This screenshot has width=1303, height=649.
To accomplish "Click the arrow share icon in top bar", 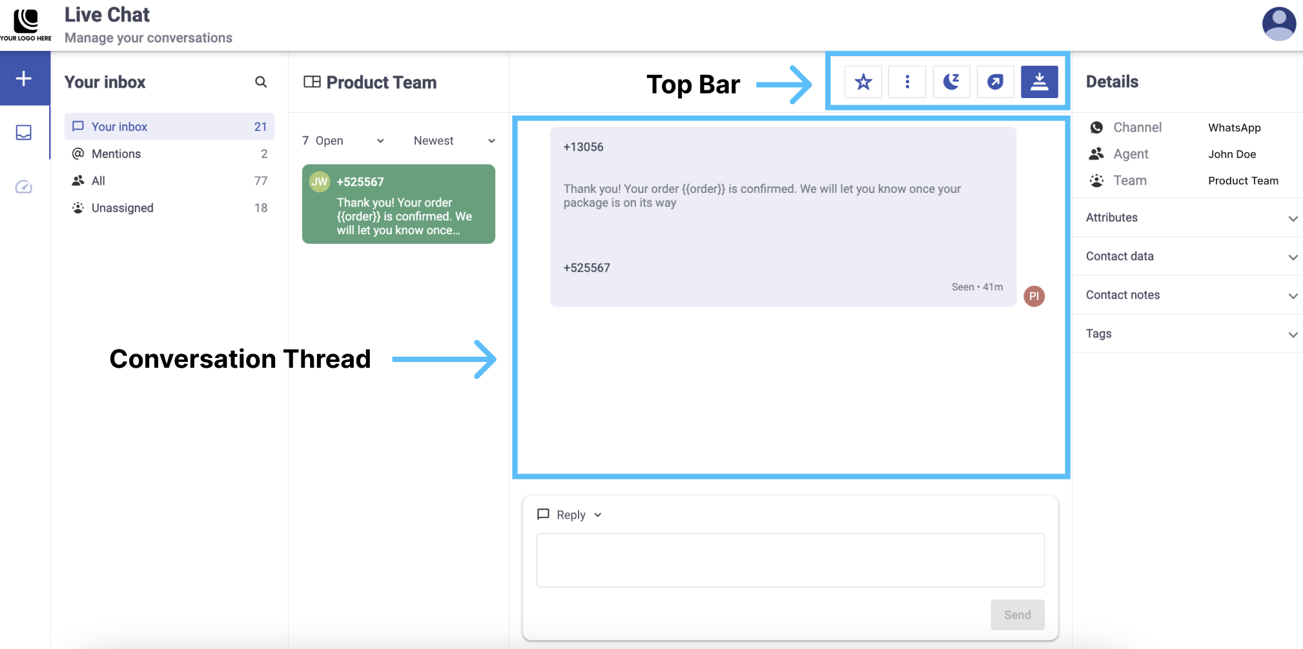I will click(995, 82).
